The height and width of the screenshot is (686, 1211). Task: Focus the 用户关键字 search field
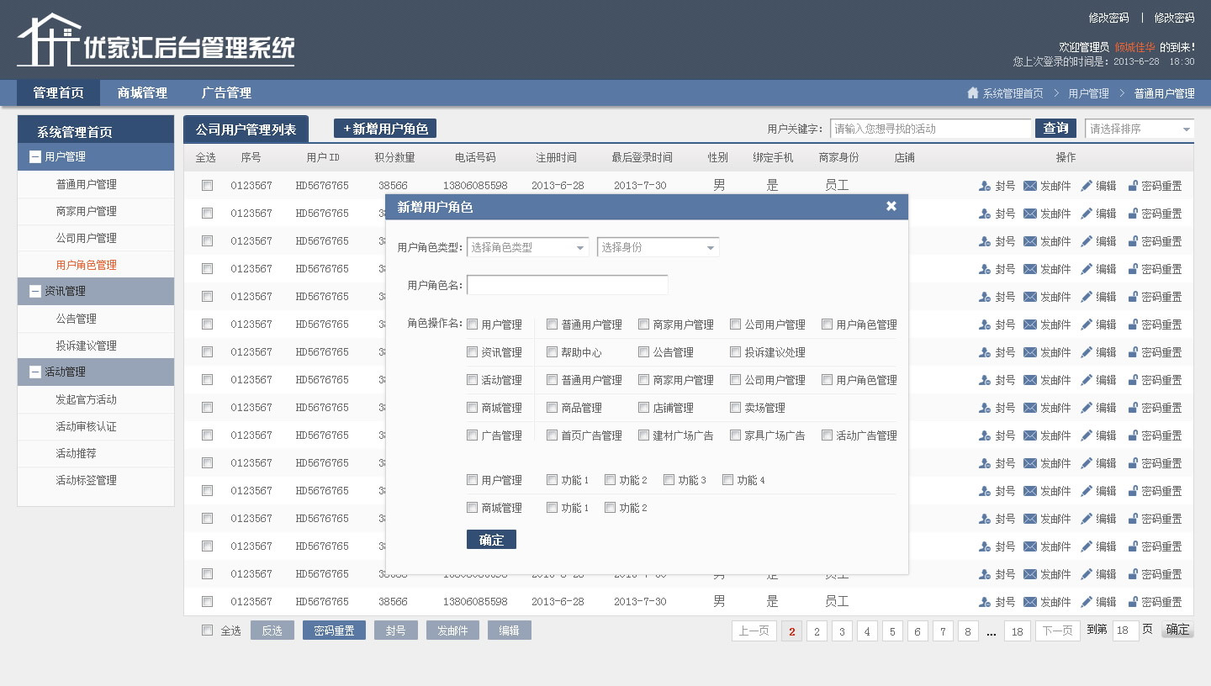[x=930, y=129]
